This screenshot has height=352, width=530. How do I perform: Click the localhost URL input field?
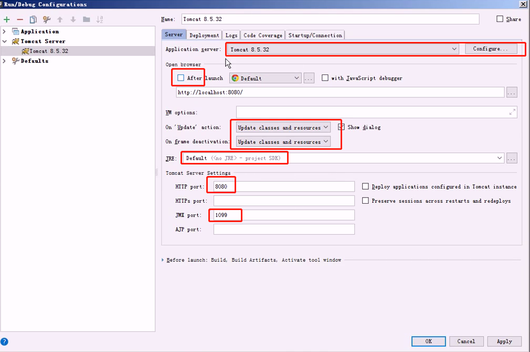pyautogui.click(x=340, y=92)
